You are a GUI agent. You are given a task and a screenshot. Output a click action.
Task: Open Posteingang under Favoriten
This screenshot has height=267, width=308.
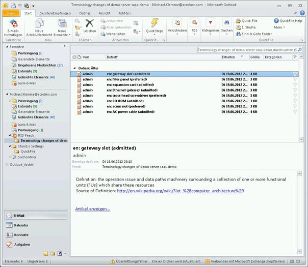[27, 53]
